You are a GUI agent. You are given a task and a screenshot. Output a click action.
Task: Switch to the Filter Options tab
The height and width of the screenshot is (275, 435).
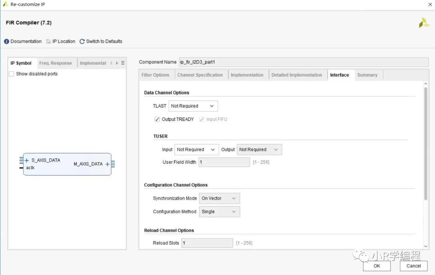[155, 75]
